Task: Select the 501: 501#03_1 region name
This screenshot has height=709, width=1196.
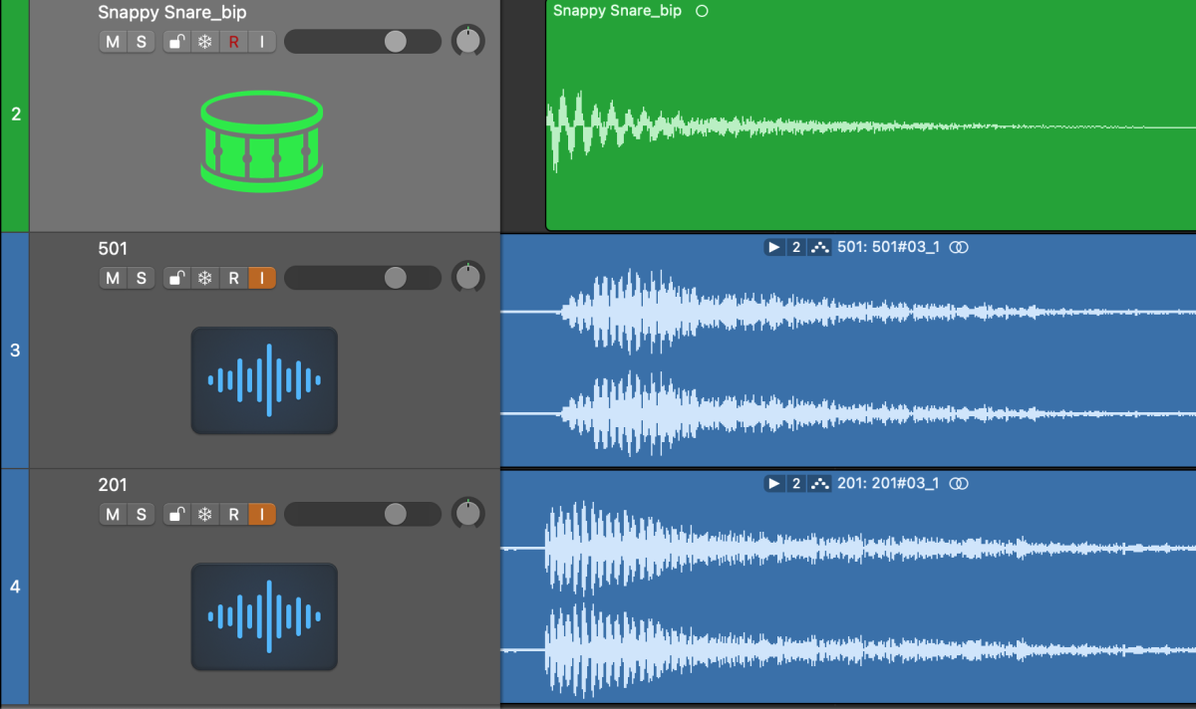Action: [888, 247]
